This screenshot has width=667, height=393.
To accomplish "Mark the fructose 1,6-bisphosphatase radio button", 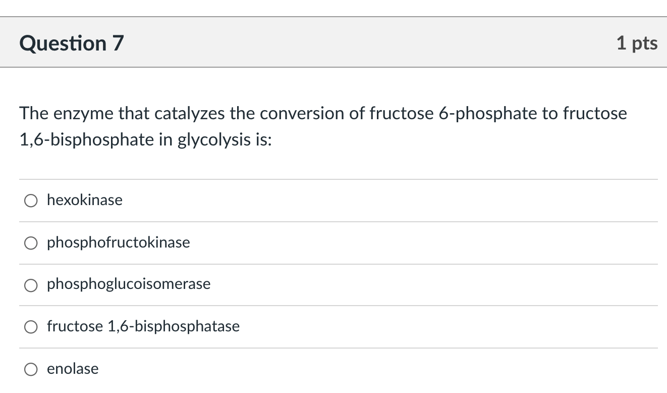I will point(31,327).
